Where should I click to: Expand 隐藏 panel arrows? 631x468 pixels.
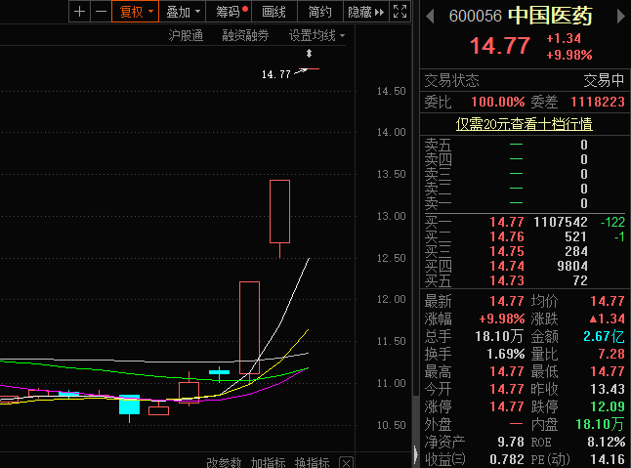[365, 12]
